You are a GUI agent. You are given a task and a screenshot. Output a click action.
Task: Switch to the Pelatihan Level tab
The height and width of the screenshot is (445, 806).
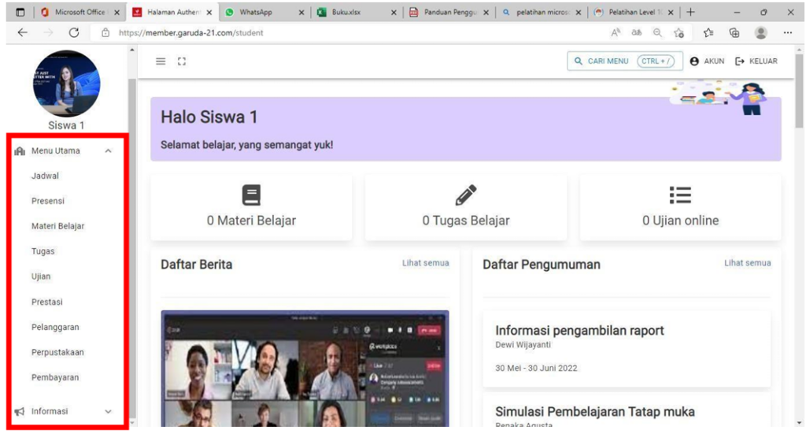point(634,12)
